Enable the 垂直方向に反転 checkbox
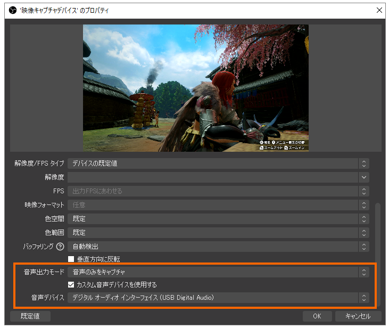This screenshot has height=328, width=389. coord(71,259)
